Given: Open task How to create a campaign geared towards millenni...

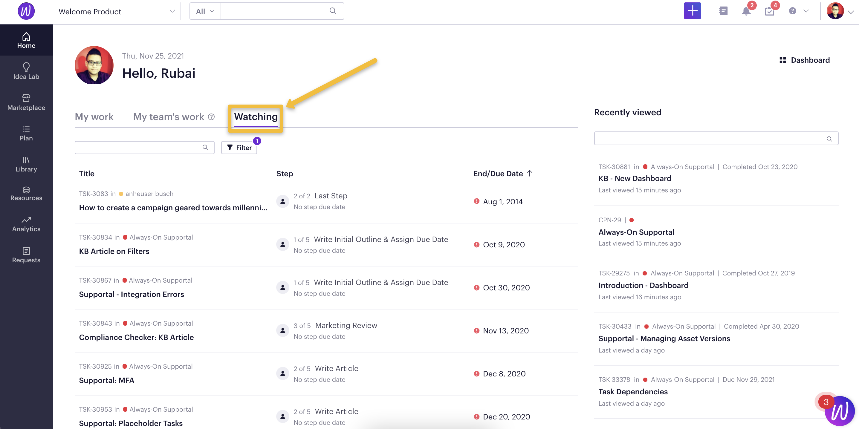Looking at the screenshot, I should tap(173, 208).
